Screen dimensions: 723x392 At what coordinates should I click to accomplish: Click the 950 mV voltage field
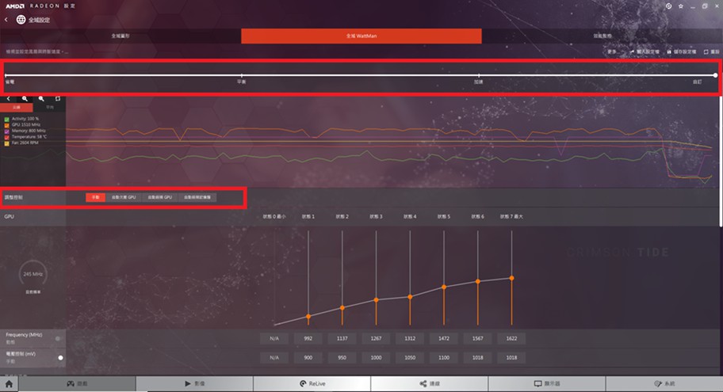coord(342,358)
